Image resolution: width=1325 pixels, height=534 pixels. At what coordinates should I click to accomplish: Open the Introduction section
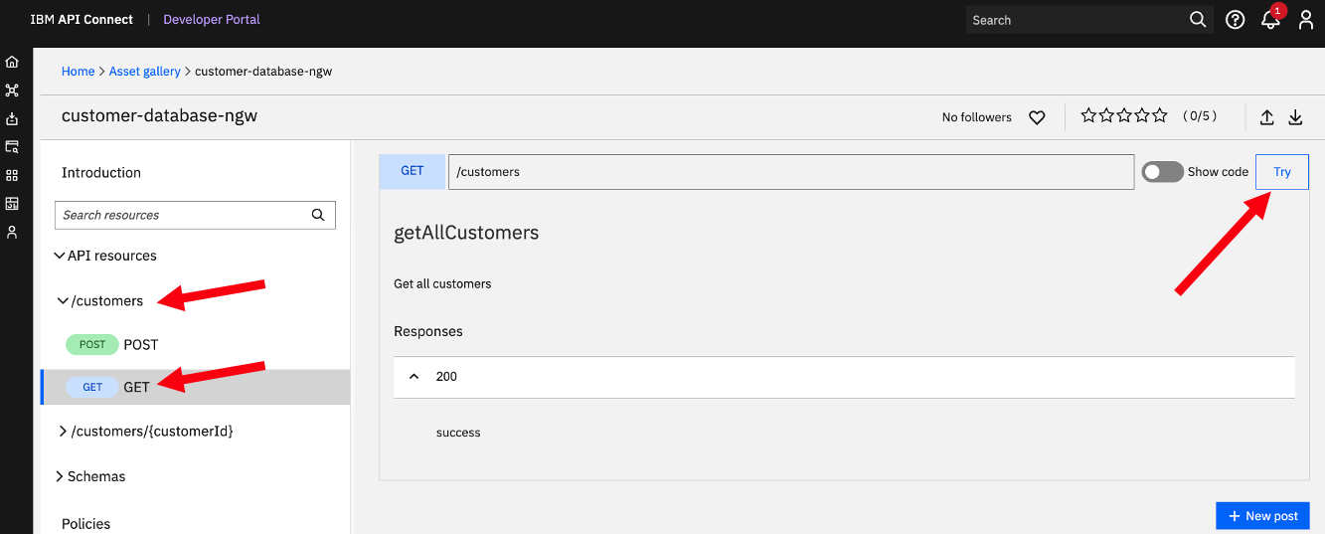(101, 172)
